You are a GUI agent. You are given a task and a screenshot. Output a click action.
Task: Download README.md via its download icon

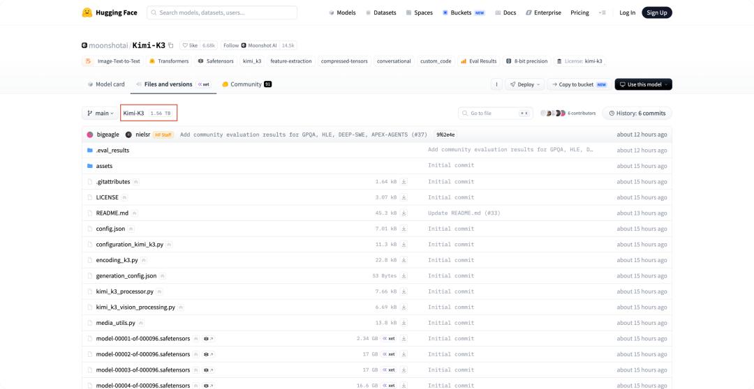[x=404, y=213]
